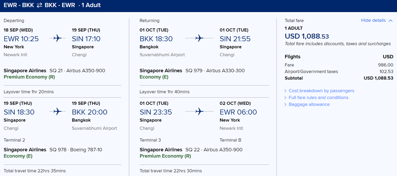Click the EWR 10:25 departure time
Image resolution: width=397 pixels, height=176 pixels.
21,39
